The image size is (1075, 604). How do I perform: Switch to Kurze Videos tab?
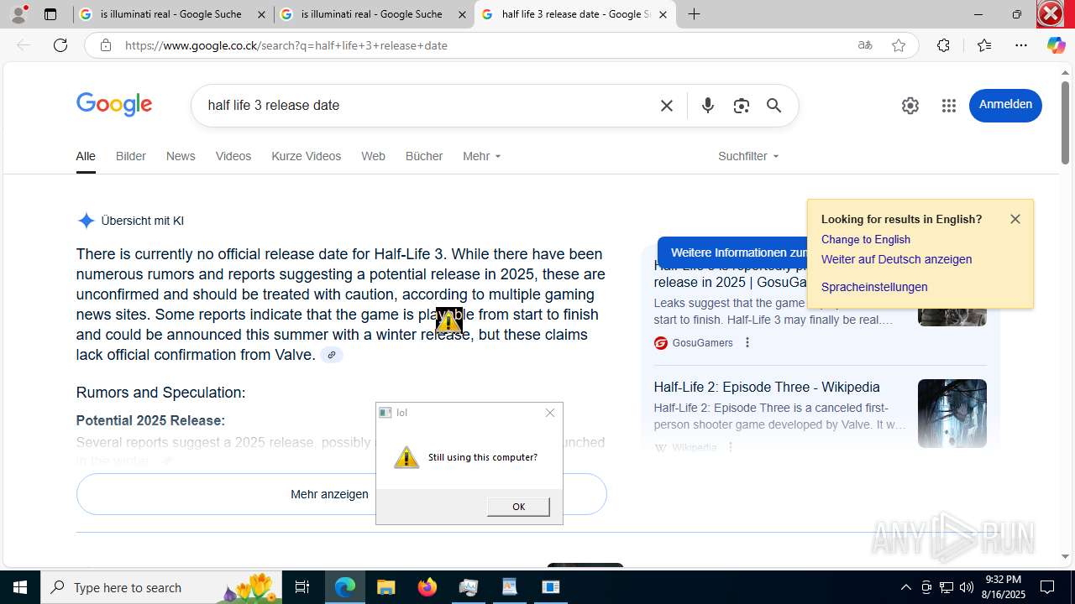(x=307, y=156)
